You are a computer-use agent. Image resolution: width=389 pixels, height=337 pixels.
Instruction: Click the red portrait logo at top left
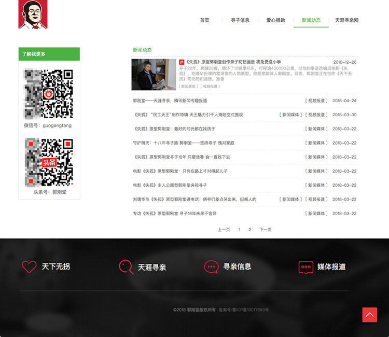pyautogui.click(x=33, y=15)
